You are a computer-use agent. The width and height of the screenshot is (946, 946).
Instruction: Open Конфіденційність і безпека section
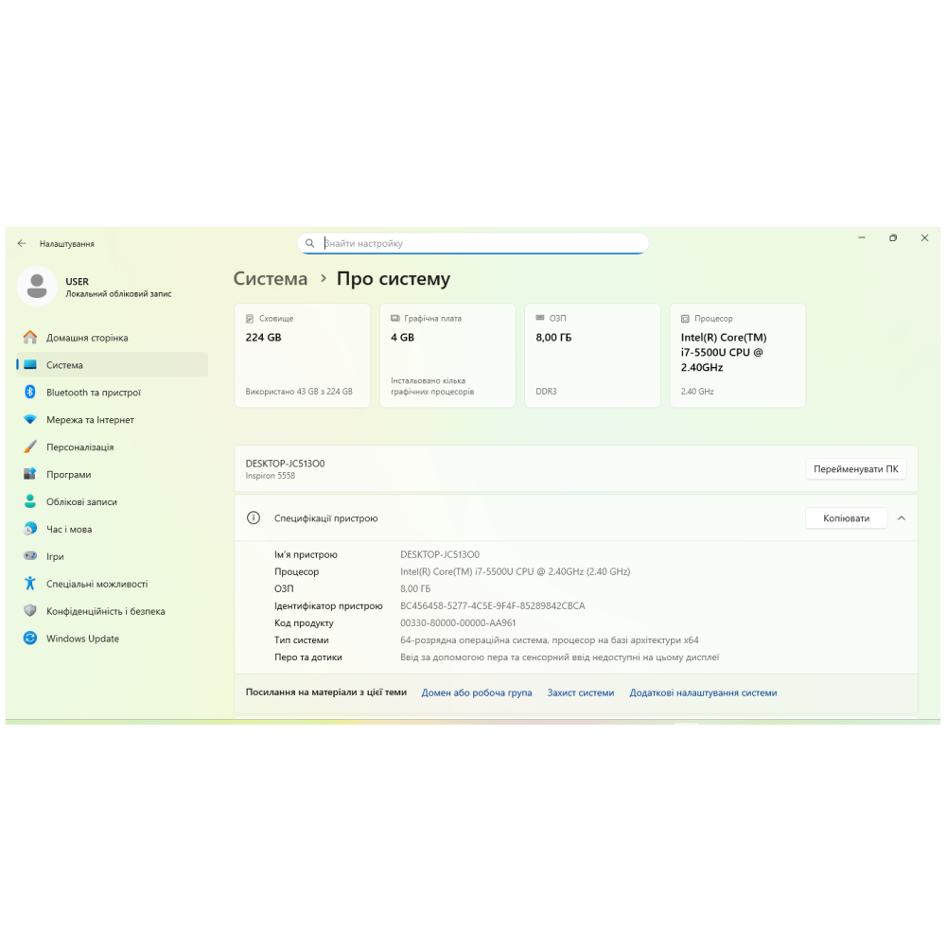(x=105, y=611)
